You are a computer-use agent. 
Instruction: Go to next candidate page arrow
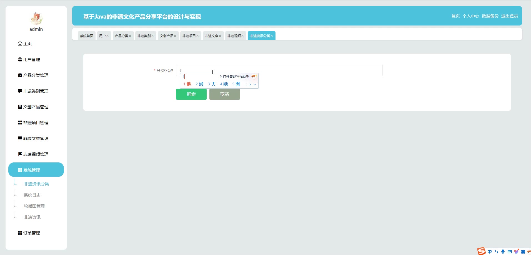[250, 85]
